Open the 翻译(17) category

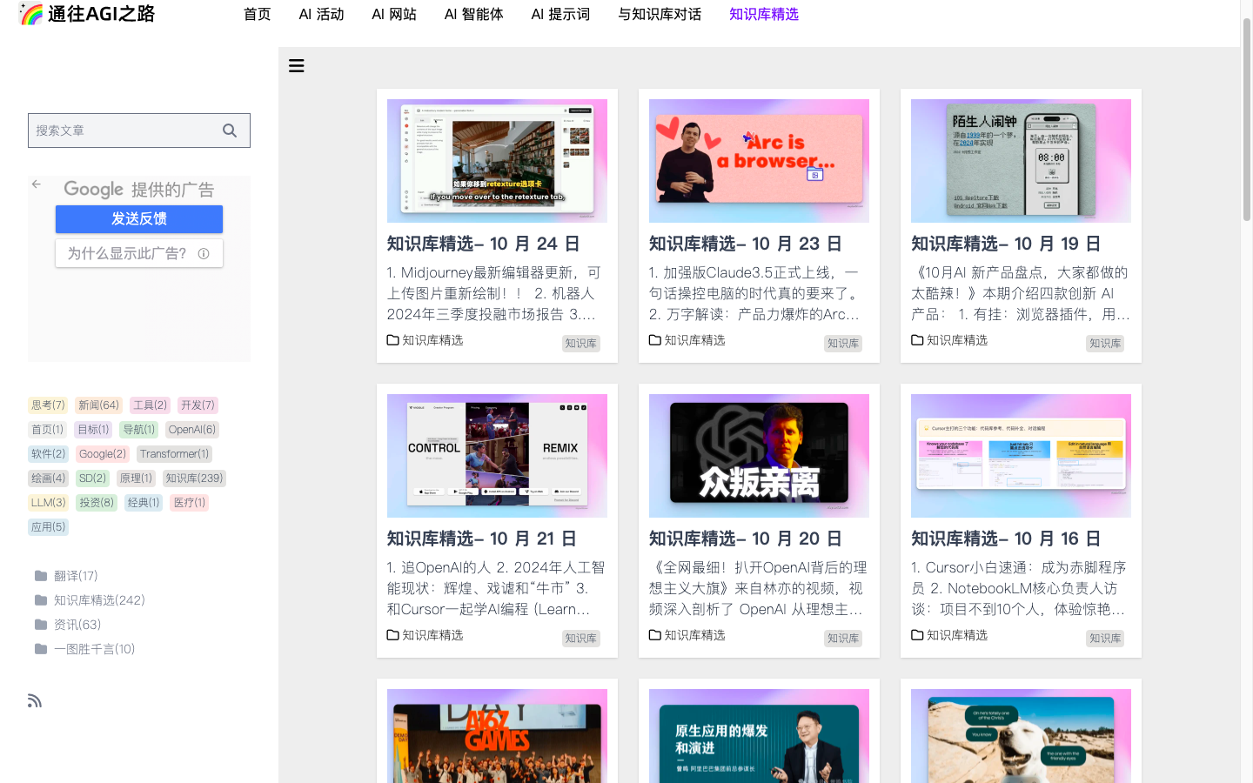(x=76, y=576)
